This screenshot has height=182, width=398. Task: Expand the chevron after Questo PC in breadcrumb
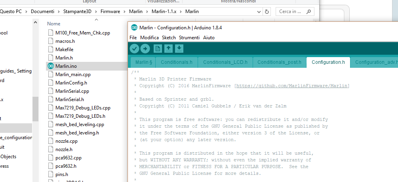(x=27, y=11)
